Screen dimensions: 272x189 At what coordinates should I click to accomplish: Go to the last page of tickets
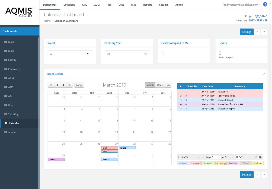pyautogui.click(x=233, y=157)
